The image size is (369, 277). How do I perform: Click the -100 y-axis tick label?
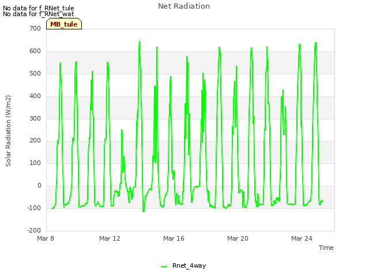(34, 208)
